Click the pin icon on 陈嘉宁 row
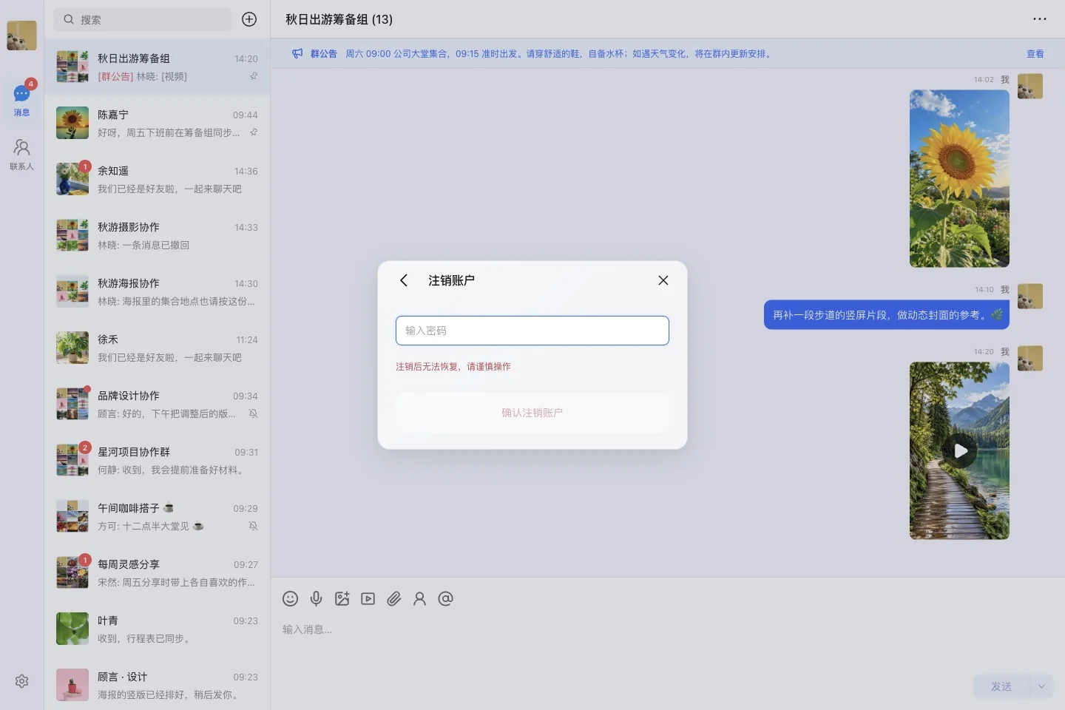Image resolution: width=1065 pixels, height=710 pixels. [x=254, y=132]
